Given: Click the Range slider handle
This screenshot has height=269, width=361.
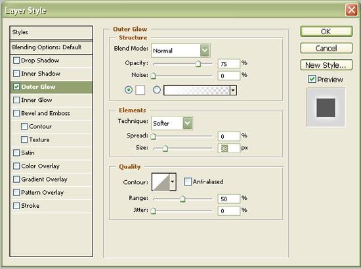Looking at the screenshot, I should click(x=182, y=199).
